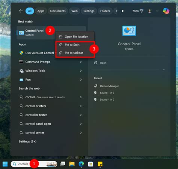Screen dimensions: 178x169
Task: Open recent item Sound - in 2
Action: coord(107,93)
